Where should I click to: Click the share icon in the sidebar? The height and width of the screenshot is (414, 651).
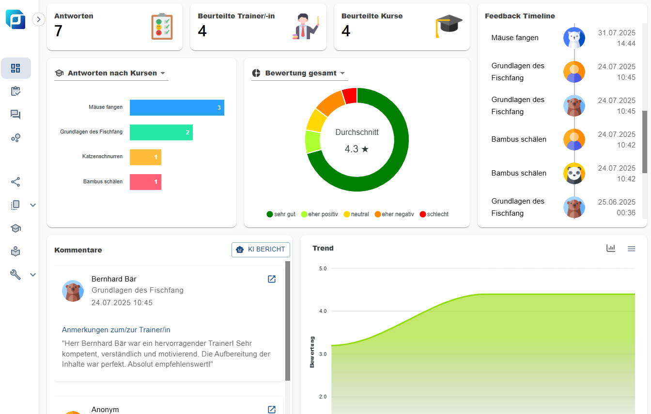tap(15, 182)
